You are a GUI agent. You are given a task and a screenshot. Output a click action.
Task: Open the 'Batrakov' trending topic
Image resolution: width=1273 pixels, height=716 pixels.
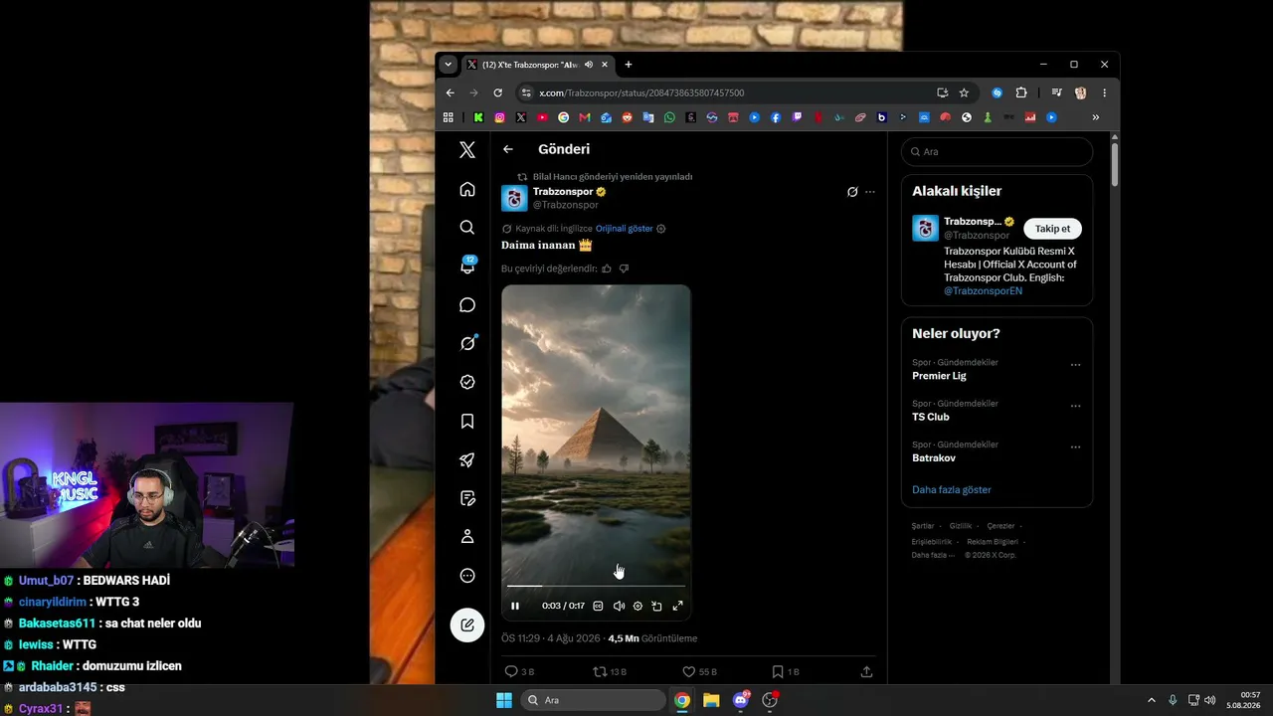pyautogui.click(x=934, y=458)
